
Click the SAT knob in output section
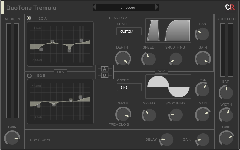pos(226,93)
